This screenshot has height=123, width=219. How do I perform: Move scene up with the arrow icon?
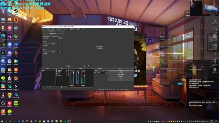(48, 87)
